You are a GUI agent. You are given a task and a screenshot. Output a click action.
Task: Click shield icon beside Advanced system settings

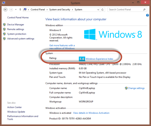4,38
